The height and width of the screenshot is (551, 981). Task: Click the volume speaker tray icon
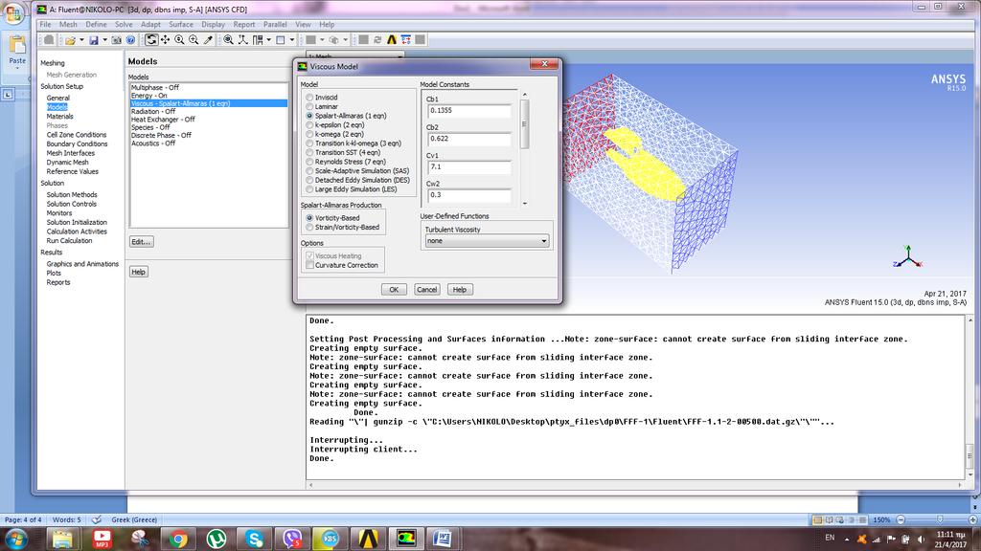(x=921, y=539)
